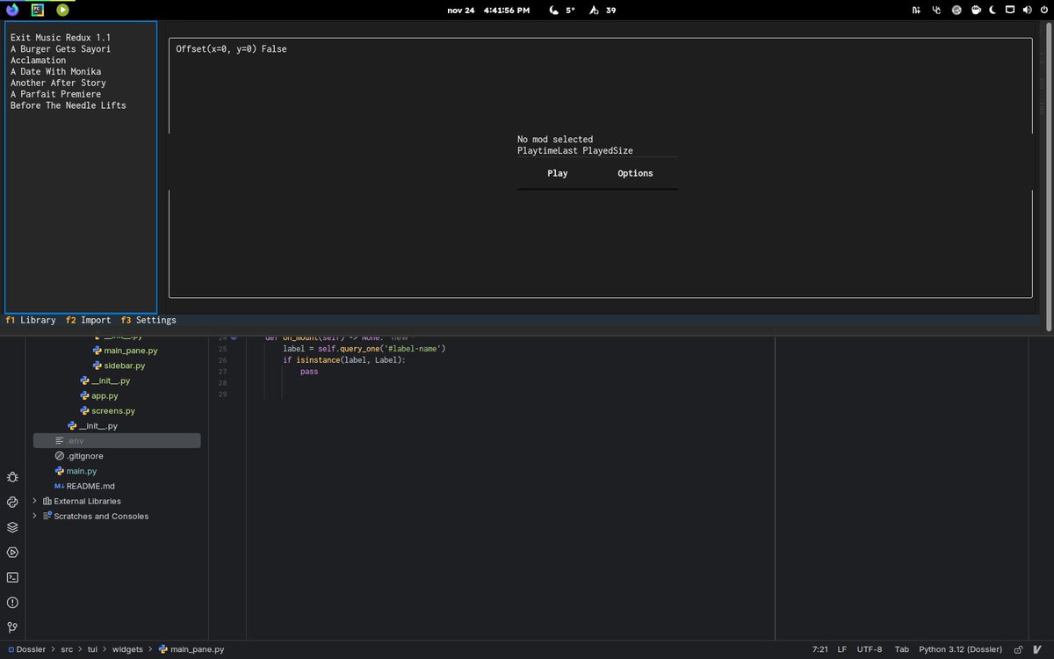Select A Parfait Premiere mod
Screen dimensions: 1054x659
[x=55, y=94]
